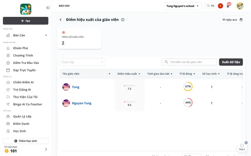Click Thêm học sinh button
The height and width of the screenshot is (156, 251).
click(25, 141)
